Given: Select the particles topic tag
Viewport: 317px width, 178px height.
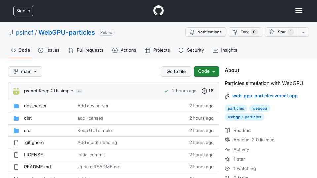Looking at the screenshot, I should click(236, 108).
